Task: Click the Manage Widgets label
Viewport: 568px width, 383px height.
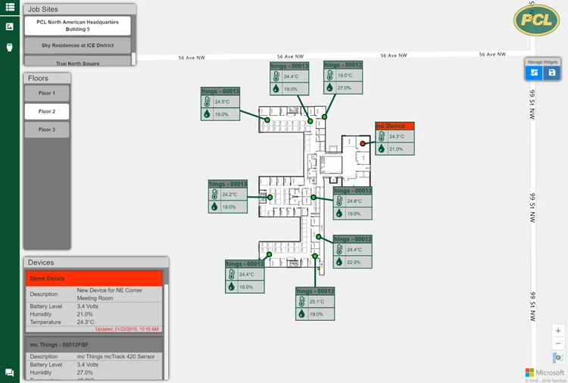Action: pyautogui.click(x=543, y=62)
